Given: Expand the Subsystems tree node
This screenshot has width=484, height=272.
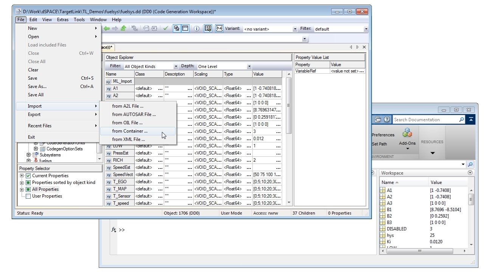Looking at the screenshot, I should coord(29,155).
